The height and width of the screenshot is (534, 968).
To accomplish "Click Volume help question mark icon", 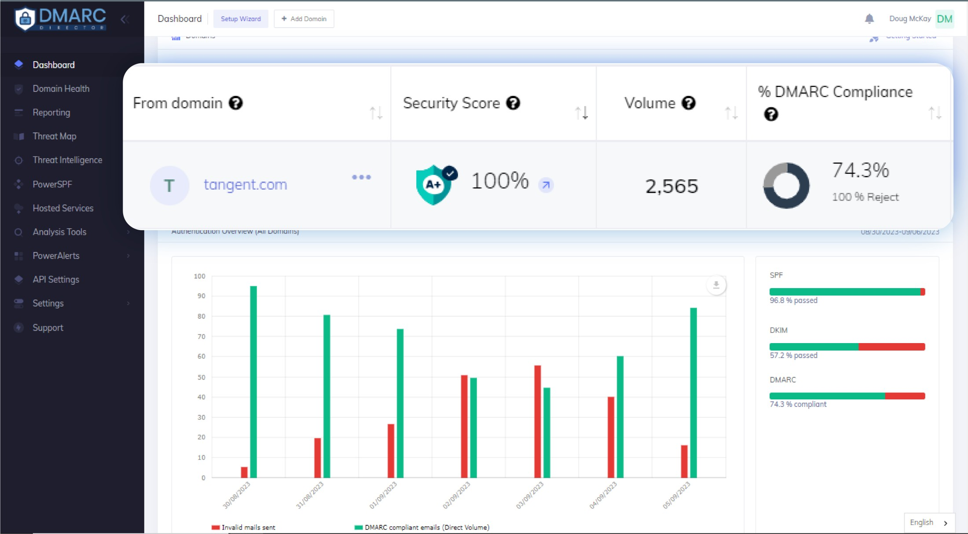I will 689,103.
